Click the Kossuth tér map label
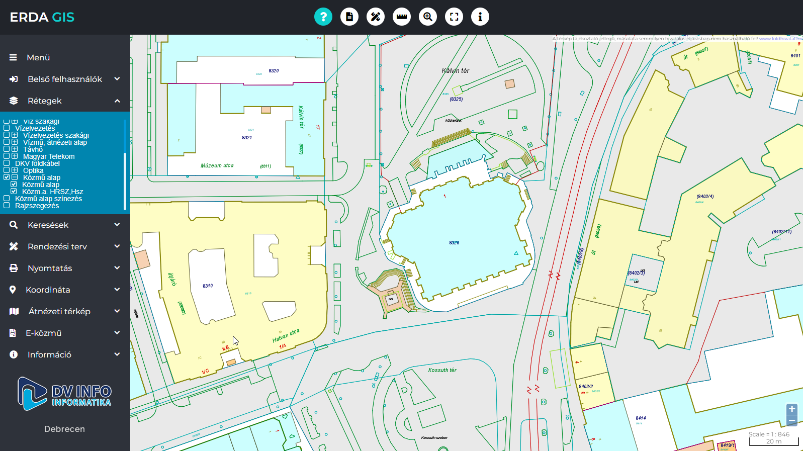 (442, 370)
